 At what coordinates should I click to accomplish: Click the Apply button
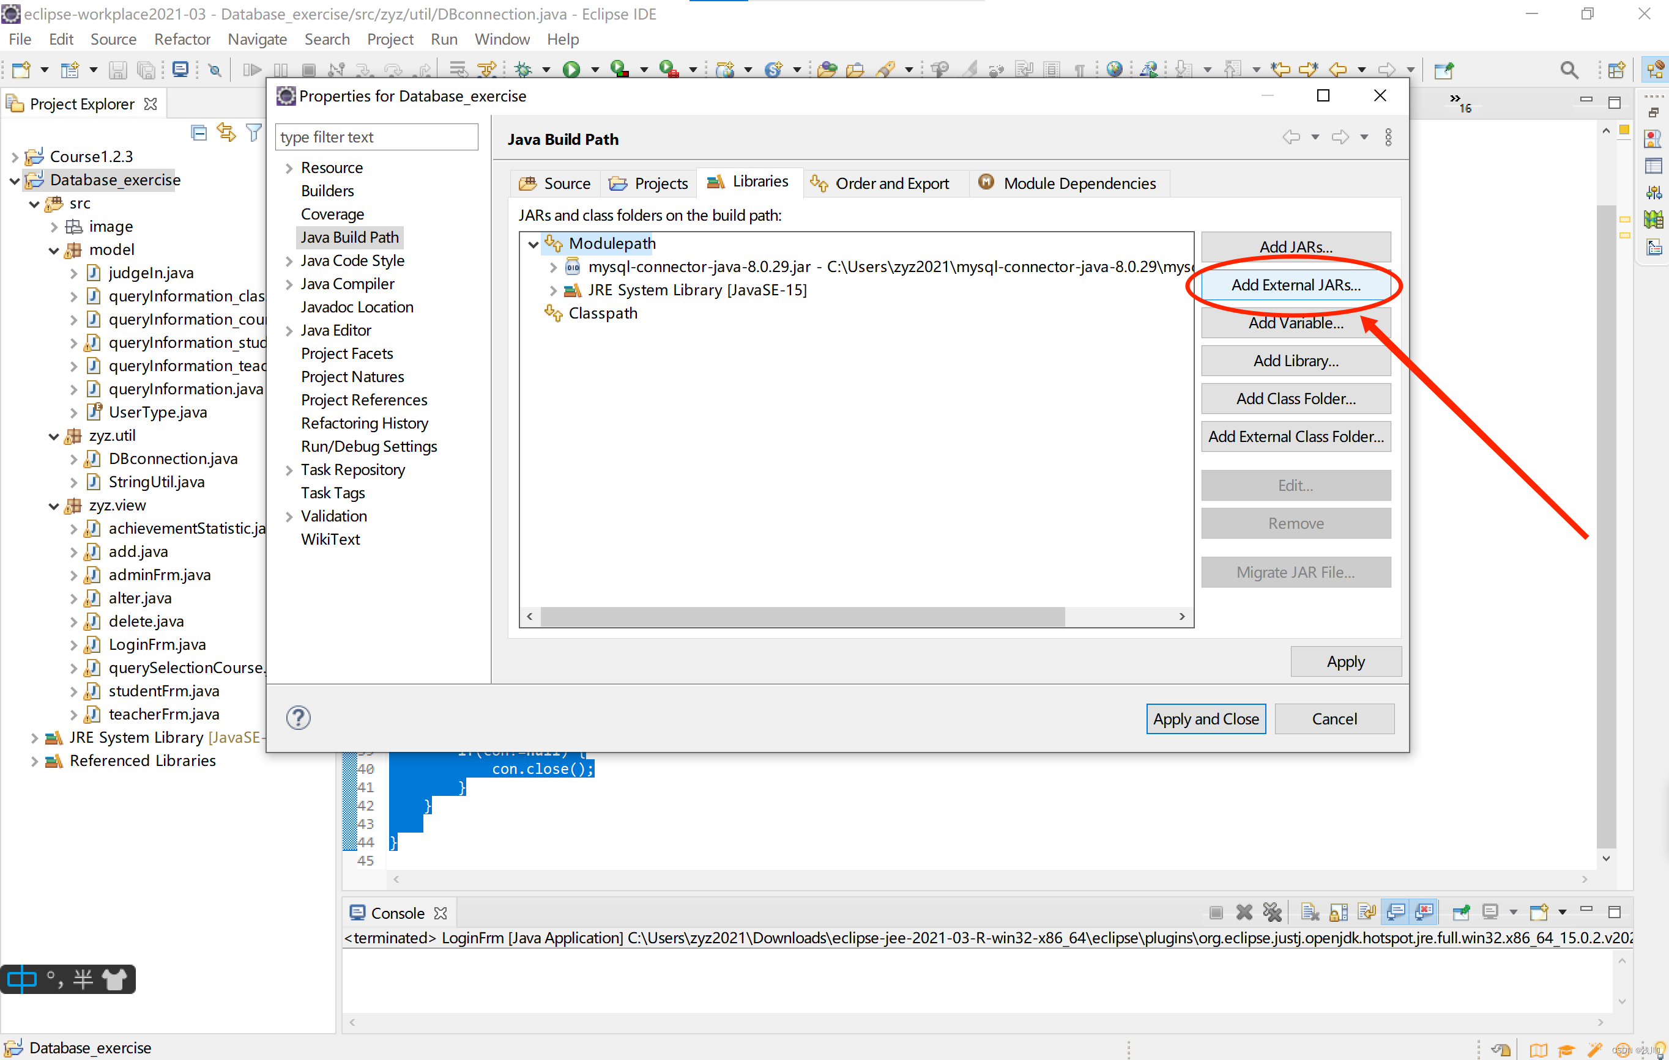pos(1345,662)
